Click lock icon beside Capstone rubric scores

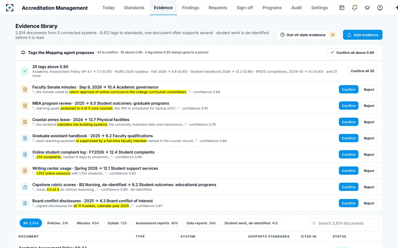point(25,187)
